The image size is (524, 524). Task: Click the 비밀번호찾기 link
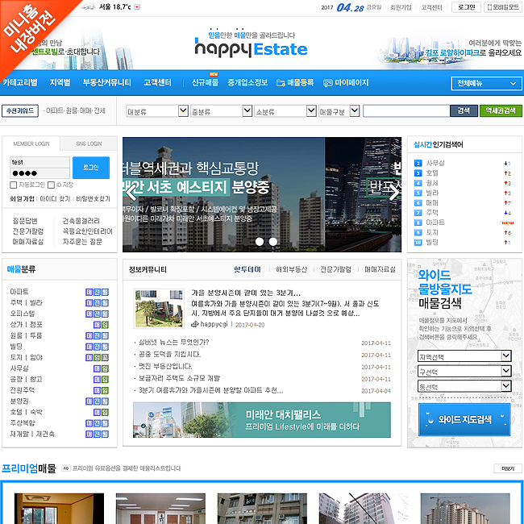click(94, 199)
